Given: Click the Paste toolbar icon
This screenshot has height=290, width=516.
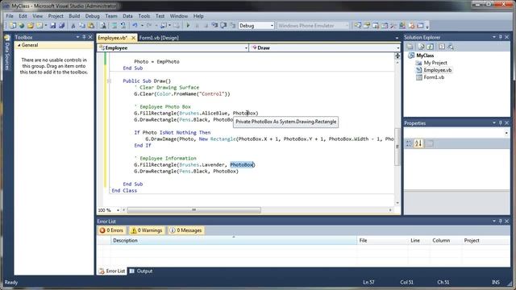Looking at the screenshot, I should coord(91,26).
